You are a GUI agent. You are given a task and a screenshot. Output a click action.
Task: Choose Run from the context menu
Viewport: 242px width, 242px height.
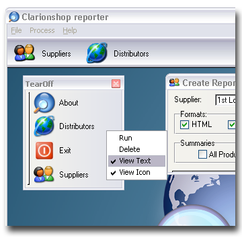(x=136, y=138)
